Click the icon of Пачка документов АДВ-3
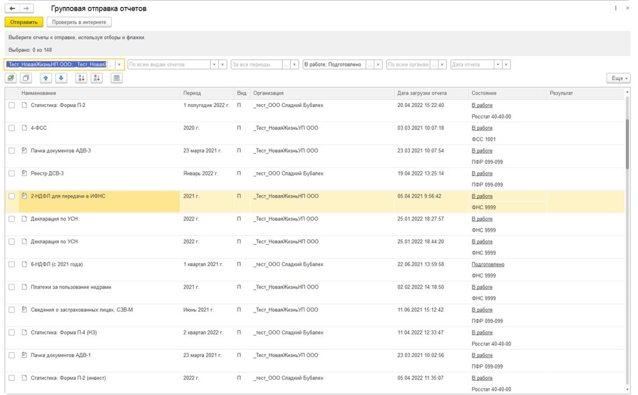The width and height of the screenshot is (638, 395). tap(24, 150)
